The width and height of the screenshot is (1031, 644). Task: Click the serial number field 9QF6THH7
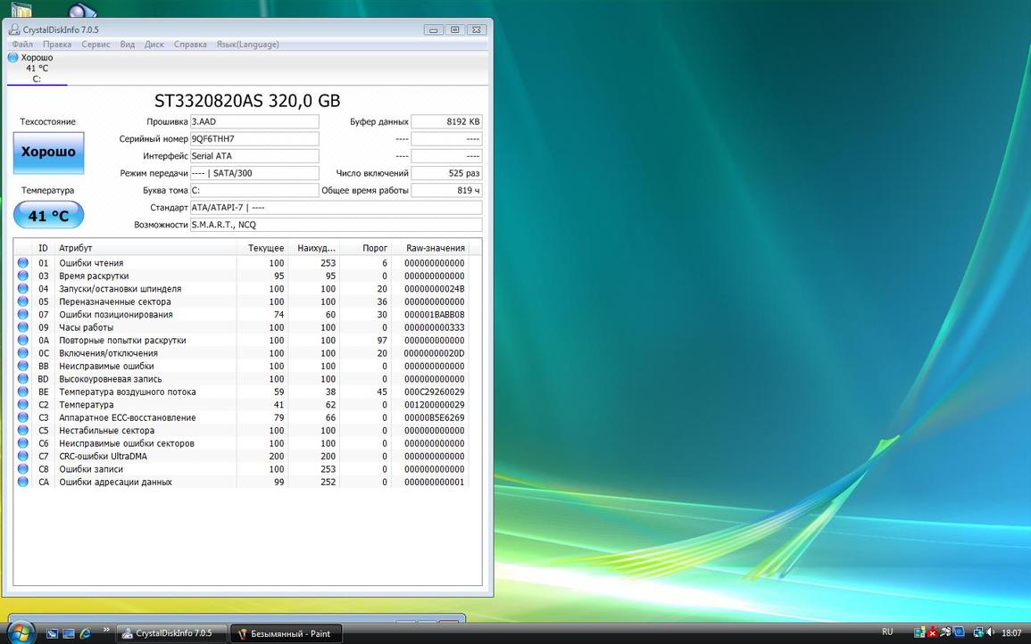pyautogui.click(x=254, y=138)
